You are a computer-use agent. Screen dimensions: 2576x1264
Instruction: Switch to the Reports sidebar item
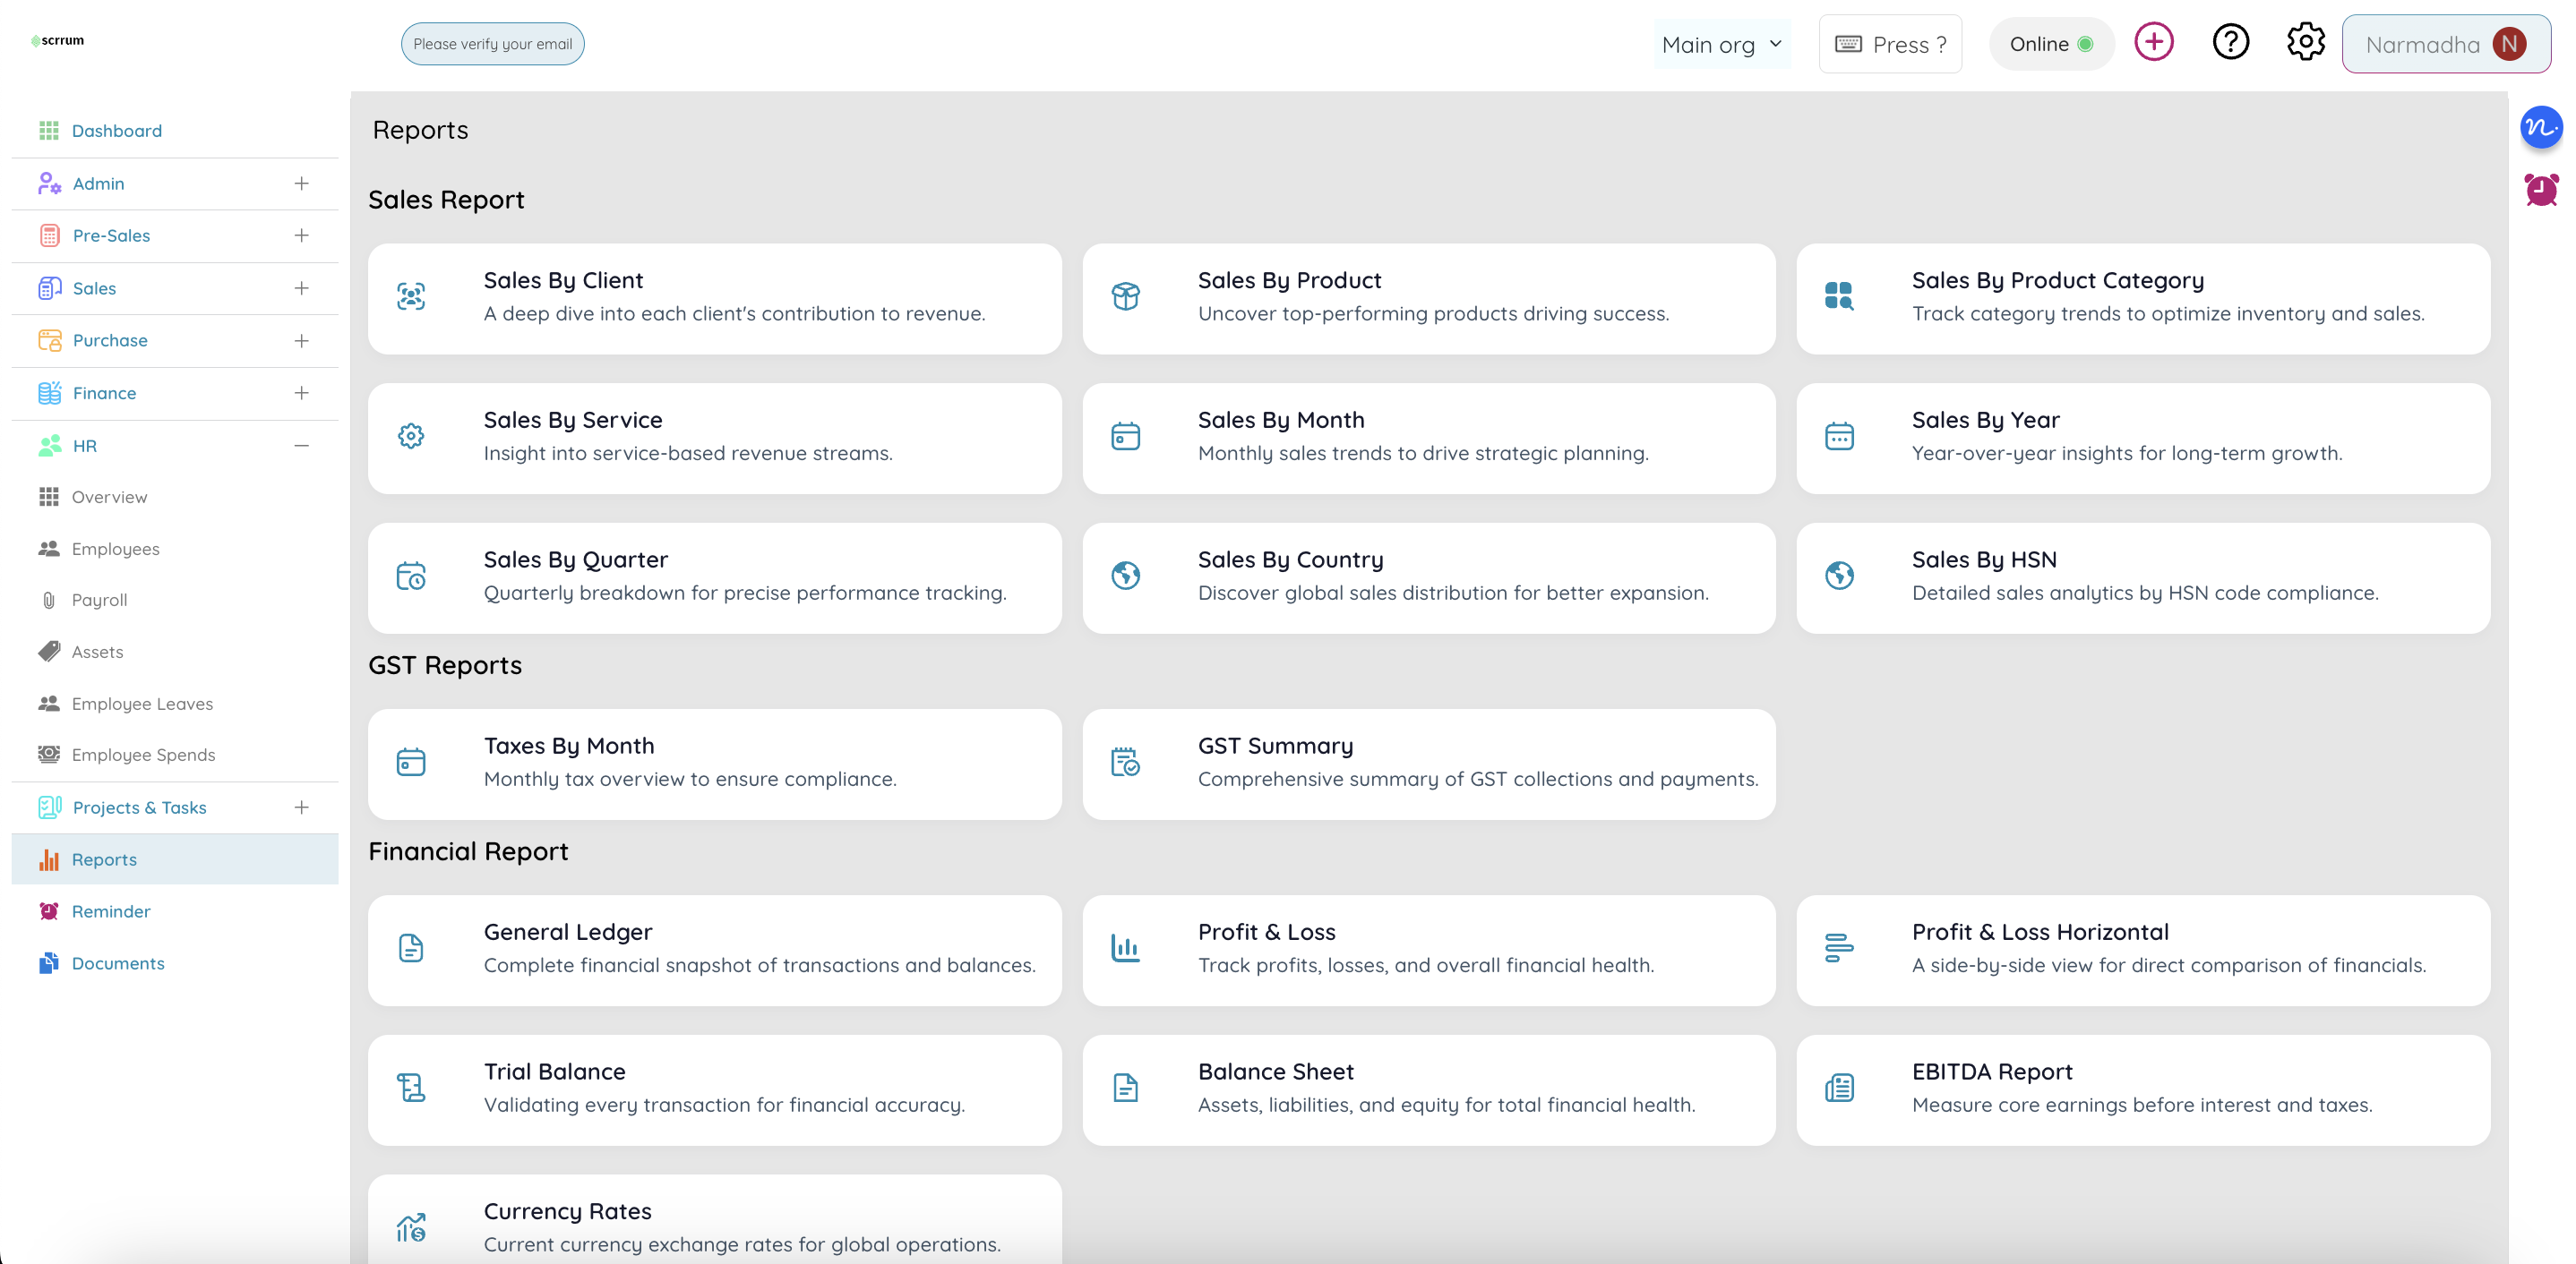point(104,859)
